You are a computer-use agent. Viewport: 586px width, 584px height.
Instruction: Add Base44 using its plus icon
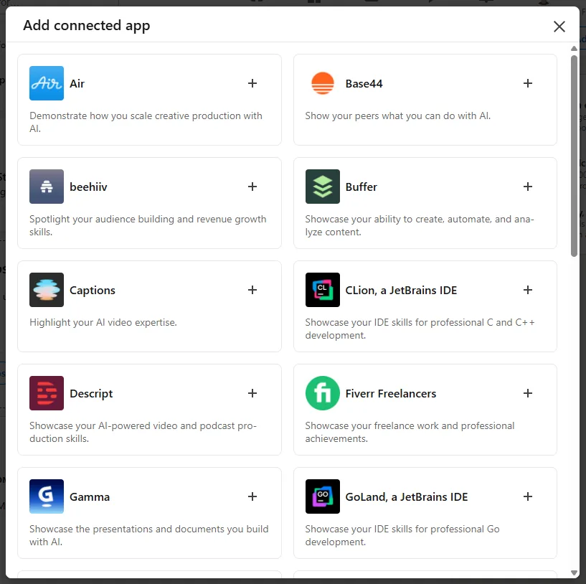point(528,83)
